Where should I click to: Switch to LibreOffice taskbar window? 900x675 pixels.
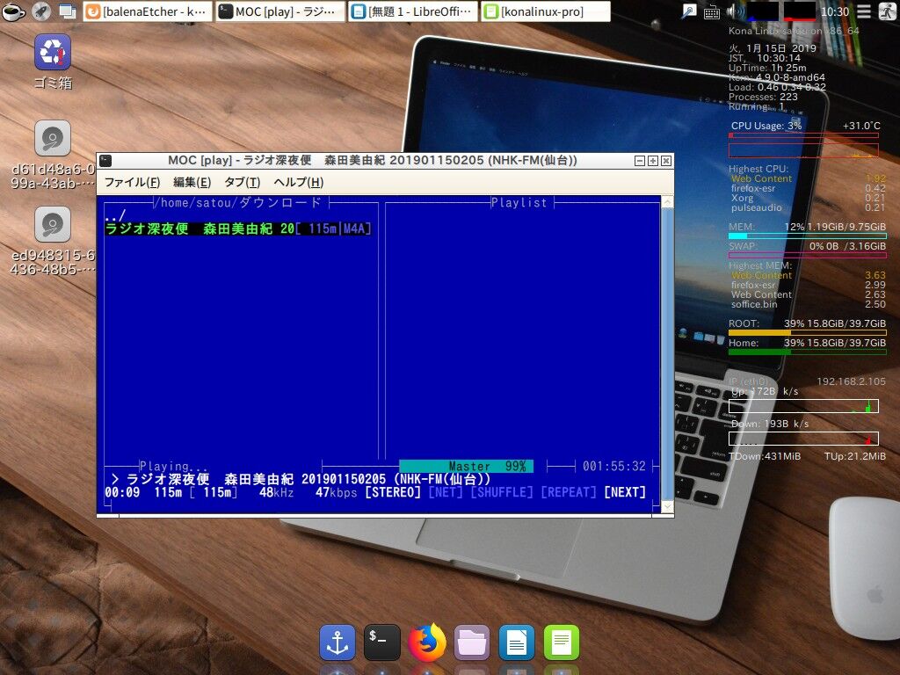click(x=413, y=11)
